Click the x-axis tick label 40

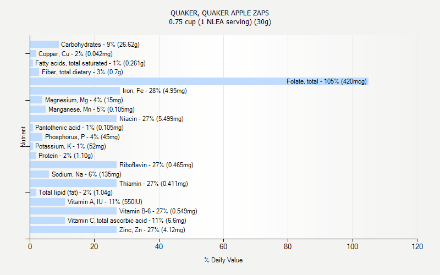[159, 246]
